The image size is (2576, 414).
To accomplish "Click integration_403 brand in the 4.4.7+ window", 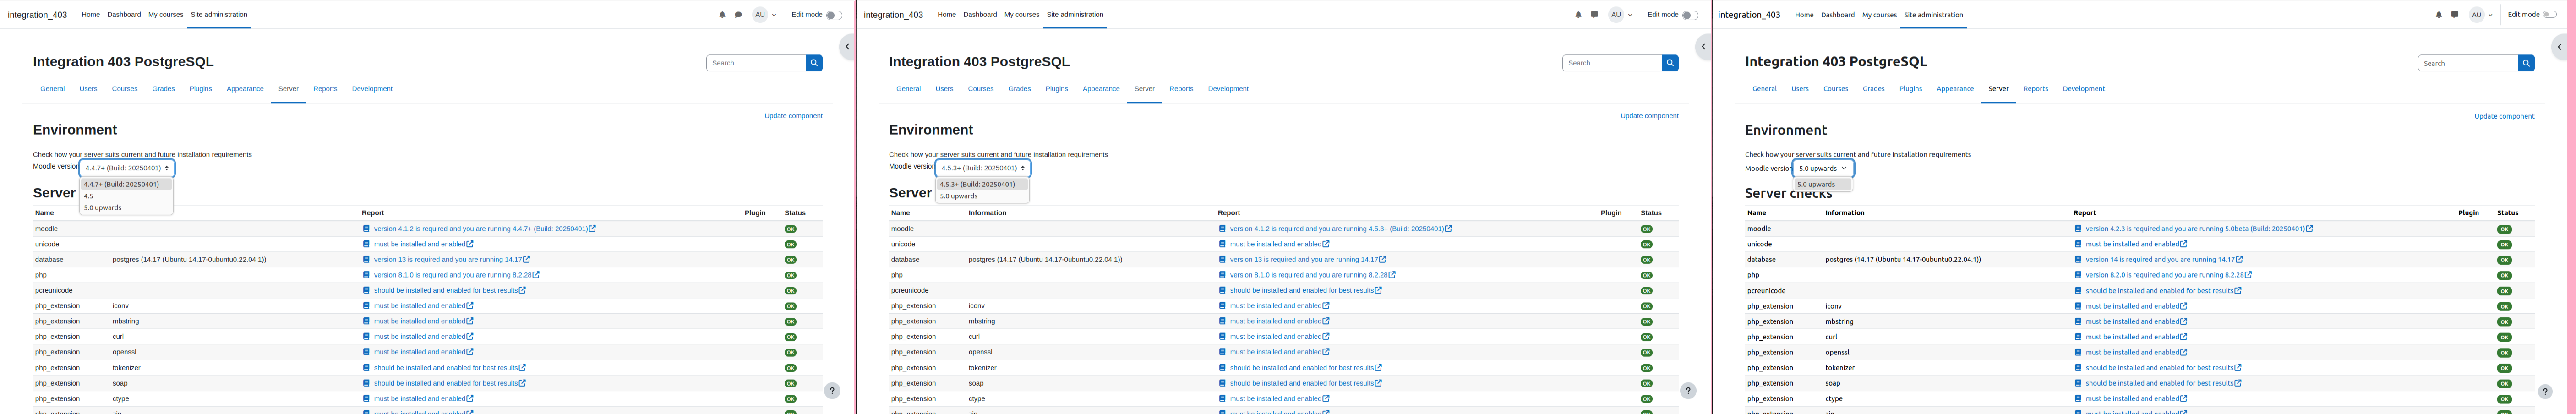I will point(37,15).
